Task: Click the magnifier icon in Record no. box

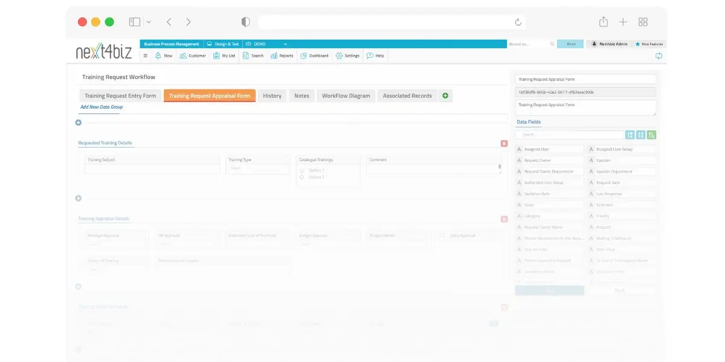Action: point(552,44)
